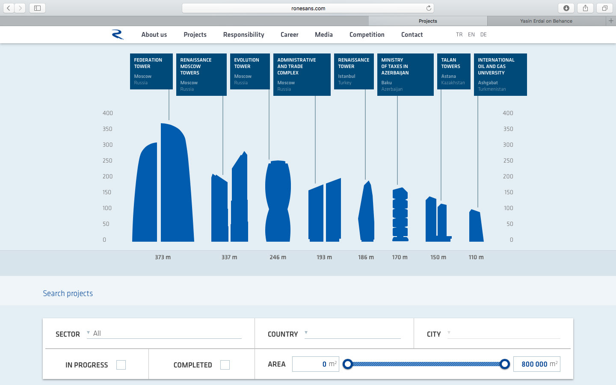
Task: Select the Talan Towers building silhouette
Action: click(x=438, y=219)
